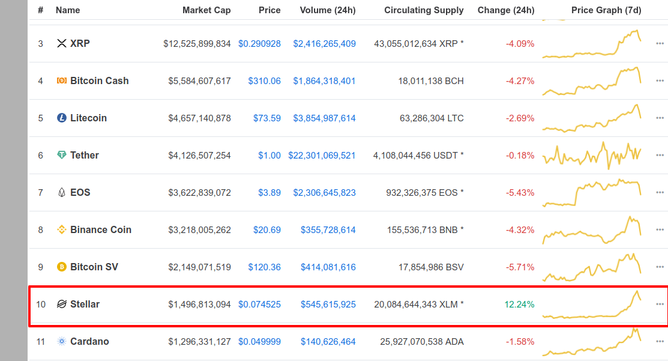Click Bitcoin SV 24h change -5.71%

(520, 267)
